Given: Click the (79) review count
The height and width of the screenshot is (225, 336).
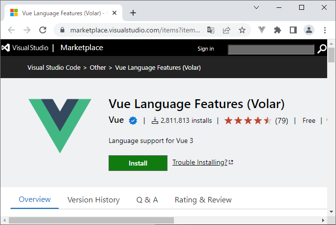Looking at the screenshot, I should click(281, 121).
